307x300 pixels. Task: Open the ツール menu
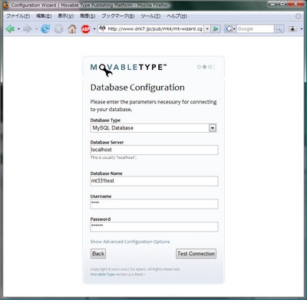(x=150, y=16)
